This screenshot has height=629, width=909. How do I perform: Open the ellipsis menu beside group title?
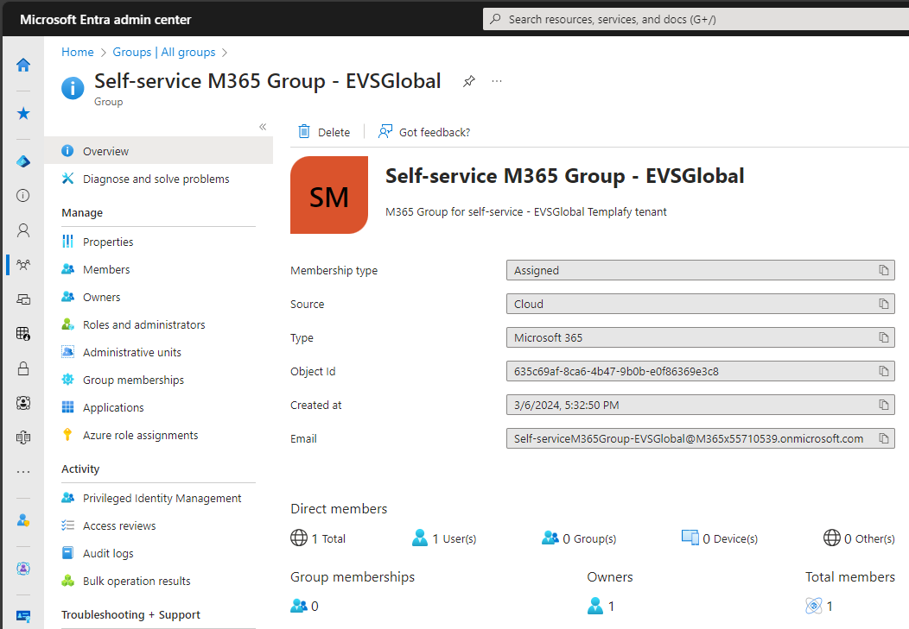(497, 81)
